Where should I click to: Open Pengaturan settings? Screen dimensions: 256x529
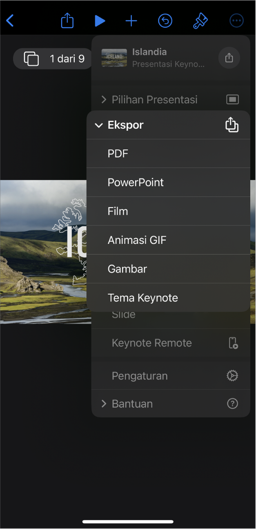[171, 376]
